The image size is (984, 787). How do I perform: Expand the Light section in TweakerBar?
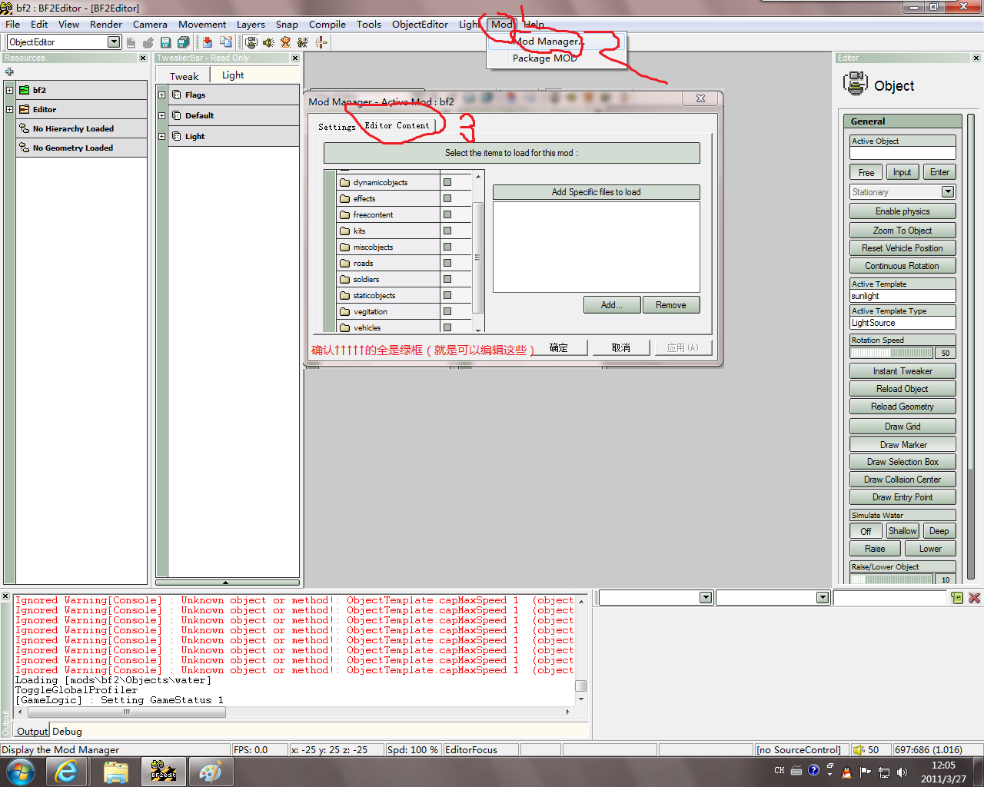coord(162,136)
